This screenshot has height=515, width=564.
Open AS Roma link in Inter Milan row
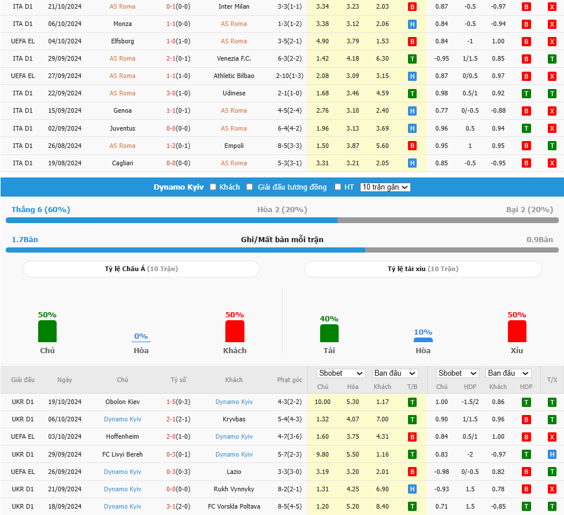123,6
